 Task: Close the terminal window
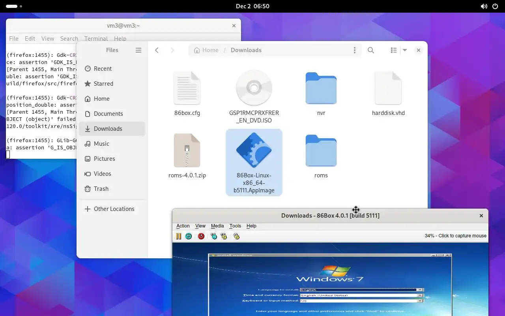[x=234, y=26]
